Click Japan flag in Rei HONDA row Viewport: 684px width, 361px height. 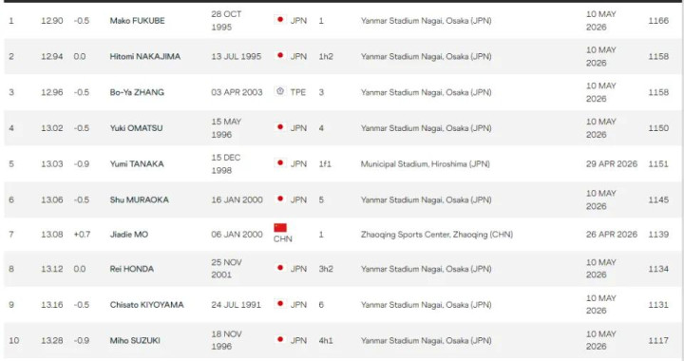[x=280, y=268]
